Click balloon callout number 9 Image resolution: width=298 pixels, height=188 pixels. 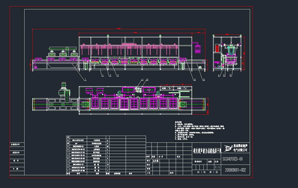pos(194,80)
